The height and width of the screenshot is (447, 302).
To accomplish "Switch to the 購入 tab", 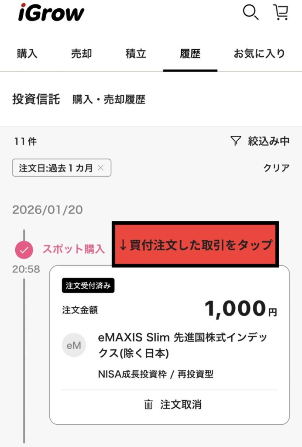I will tap(27, 54).
